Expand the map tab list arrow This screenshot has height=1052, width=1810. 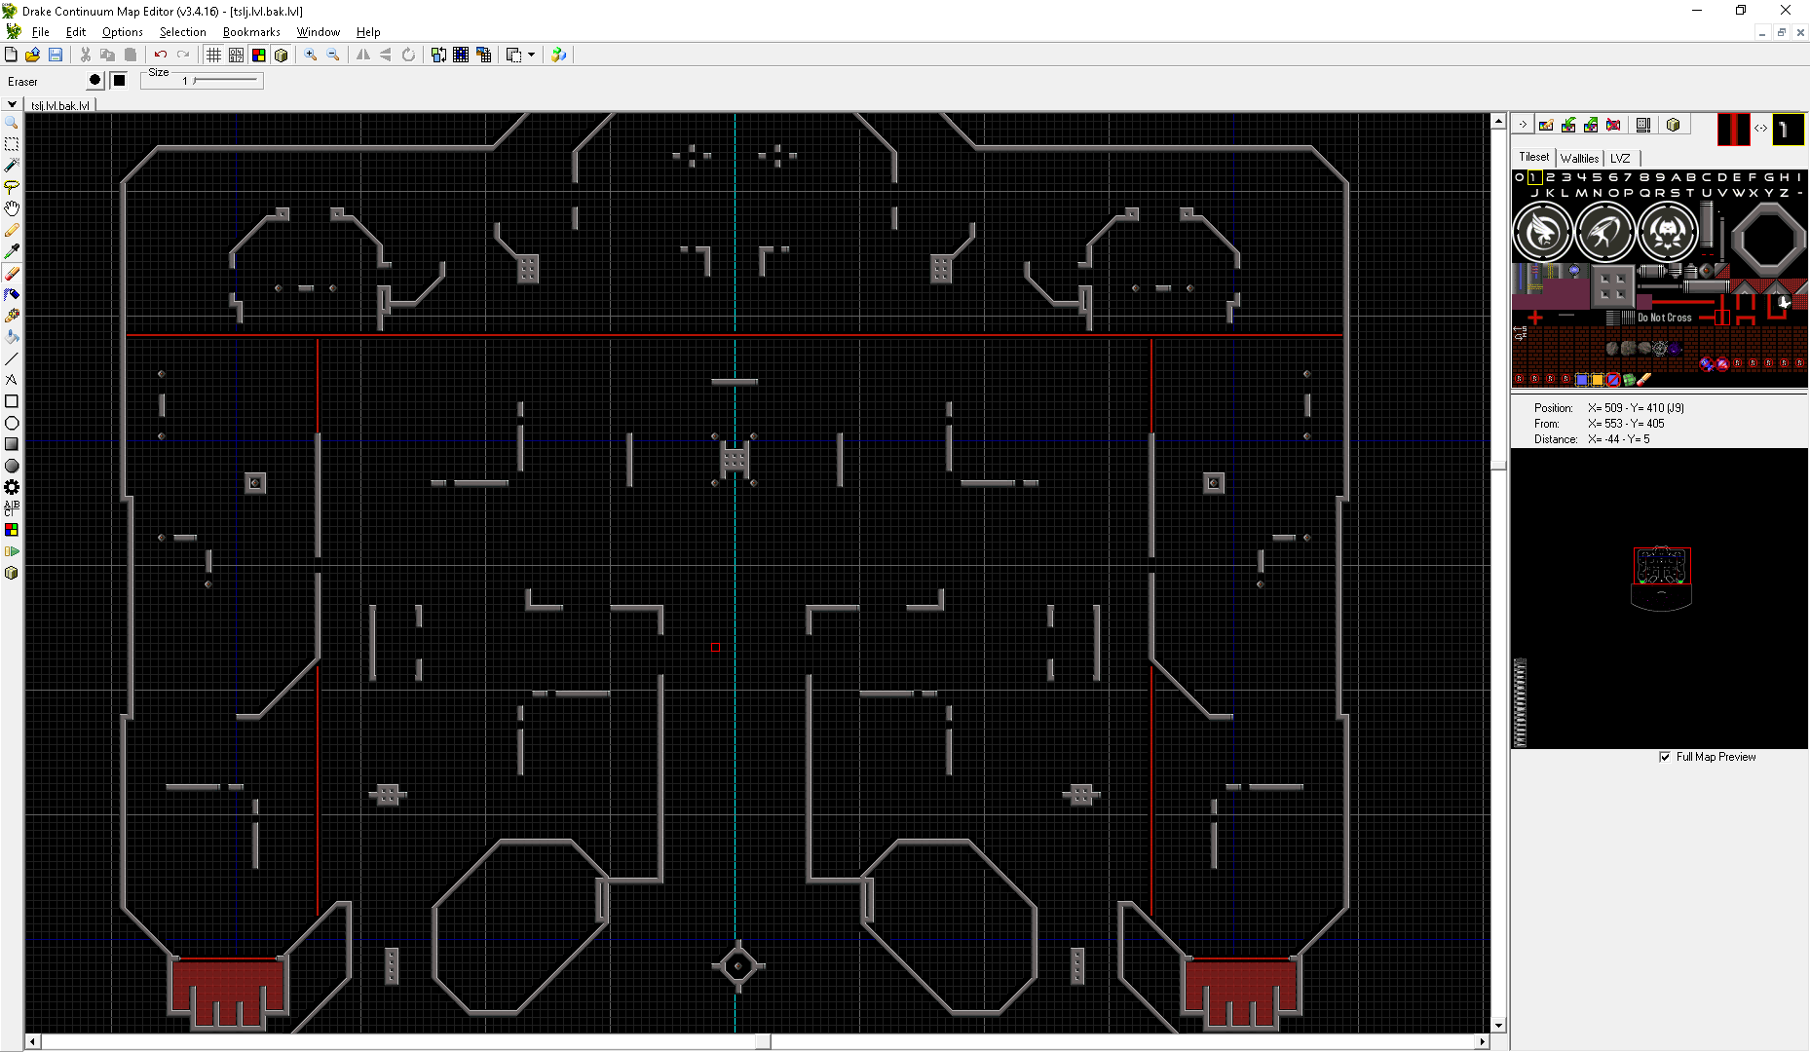[12, 104]
